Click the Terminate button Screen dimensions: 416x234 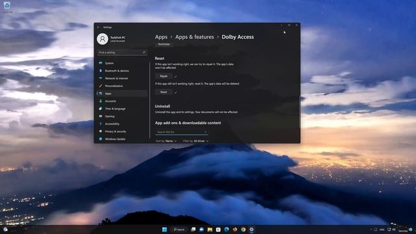tap(164, 44)
